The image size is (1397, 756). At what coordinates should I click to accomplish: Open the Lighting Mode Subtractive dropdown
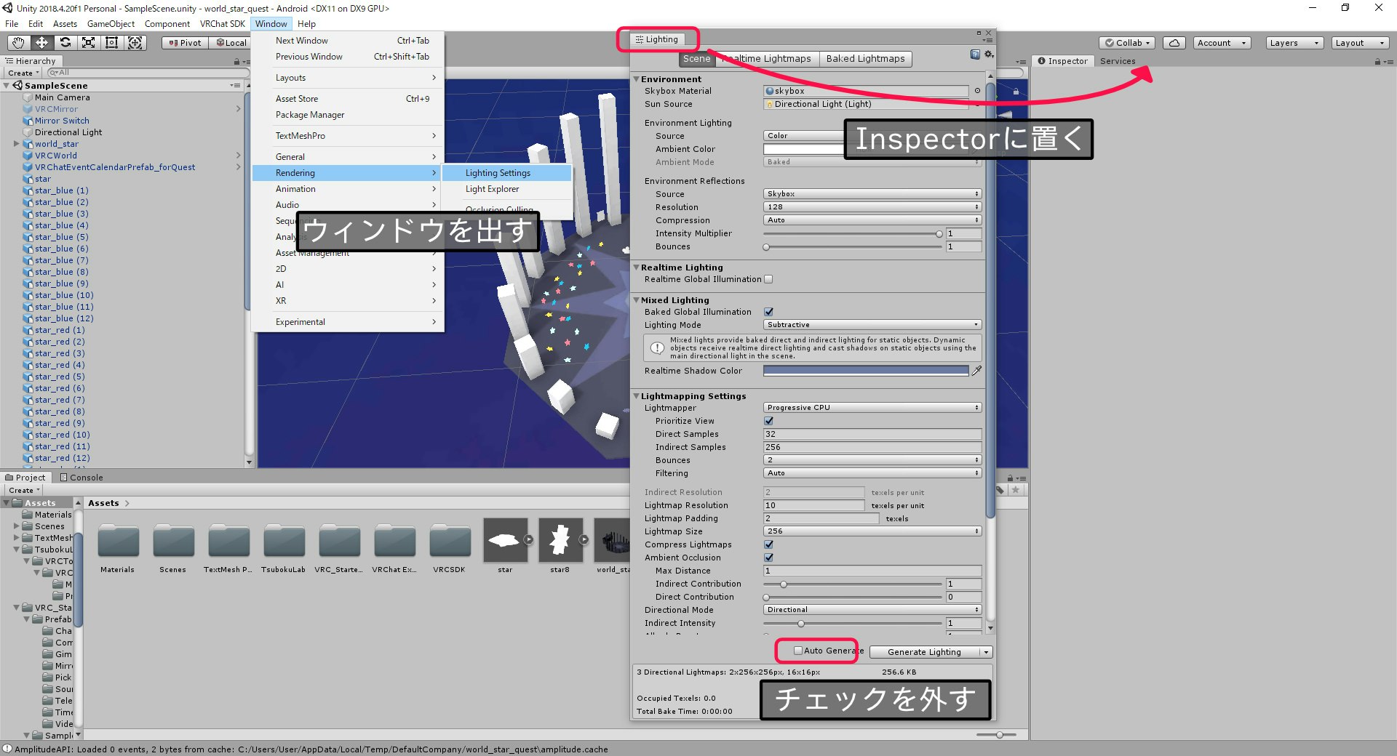pyautogui.click(x=872, y=325)
